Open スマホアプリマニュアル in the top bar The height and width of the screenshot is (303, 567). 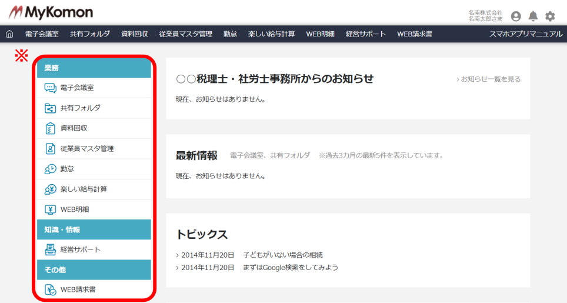coord(526,34)
